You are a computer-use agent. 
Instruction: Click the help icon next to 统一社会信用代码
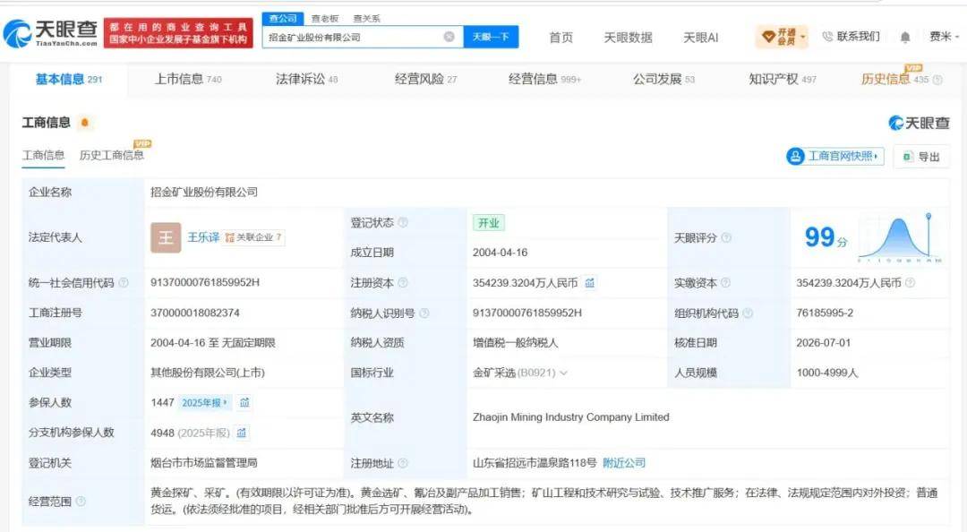point(124,283)
